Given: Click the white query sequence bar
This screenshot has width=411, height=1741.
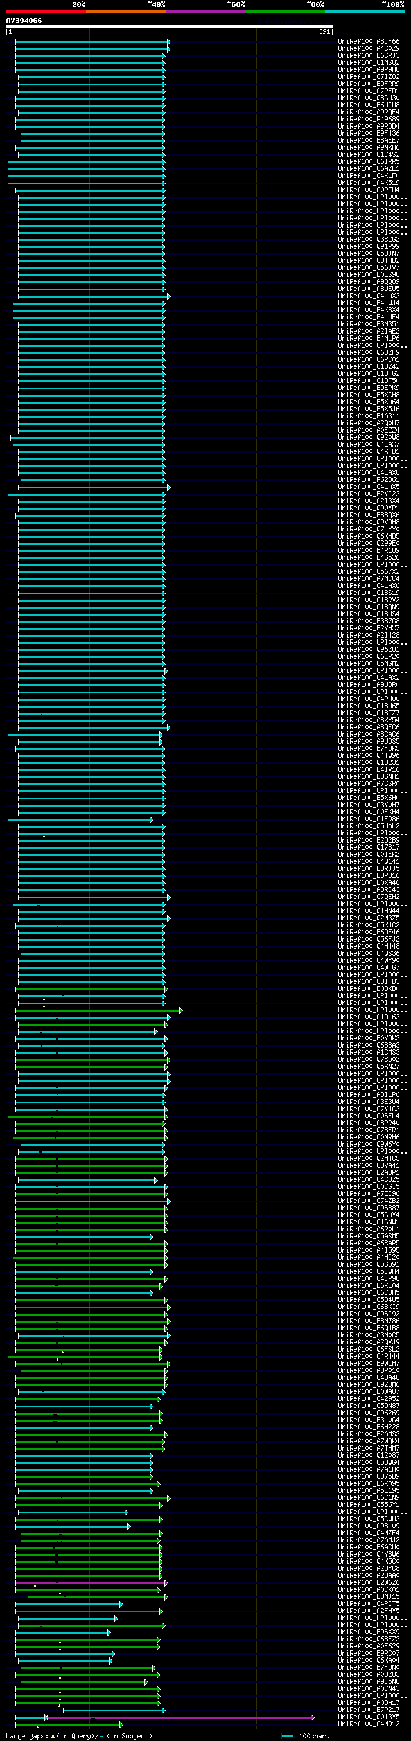Looking at the screenshot, I should (170, 26).
